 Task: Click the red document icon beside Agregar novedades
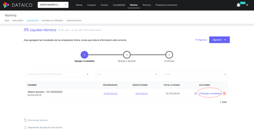224,94
